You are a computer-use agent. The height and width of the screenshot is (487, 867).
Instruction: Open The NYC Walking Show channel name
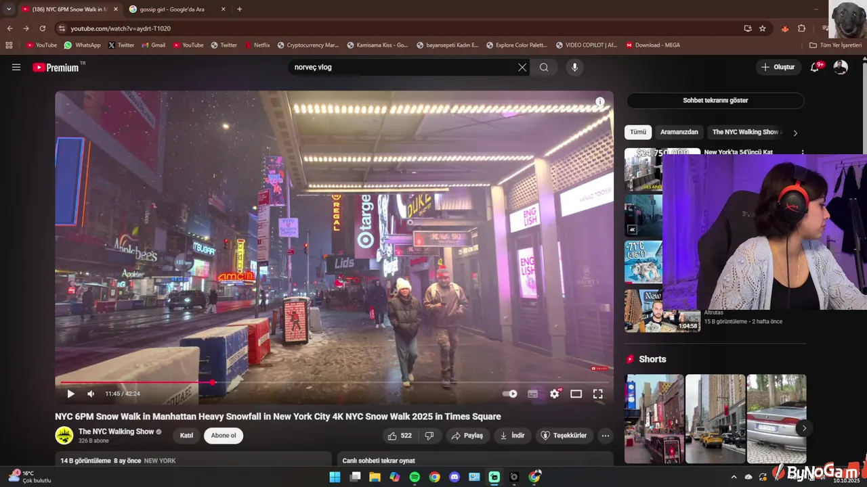[x=116, y=432]
